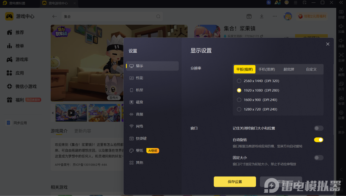Click the 游戏中心 logo icon
The height and width of the screenshot is (196, 346).
click(x=9, y=16)
